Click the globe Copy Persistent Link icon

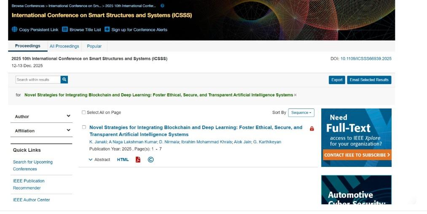click(x=15, y=29)
